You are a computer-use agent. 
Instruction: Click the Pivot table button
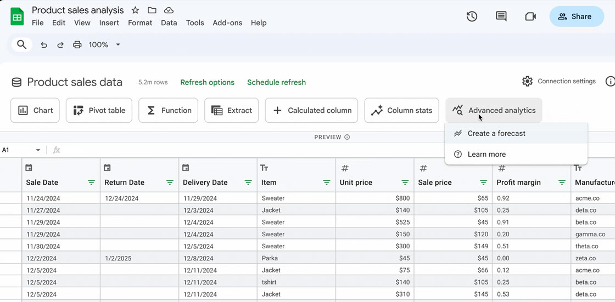pyautogui.click(x=99, y=110)
